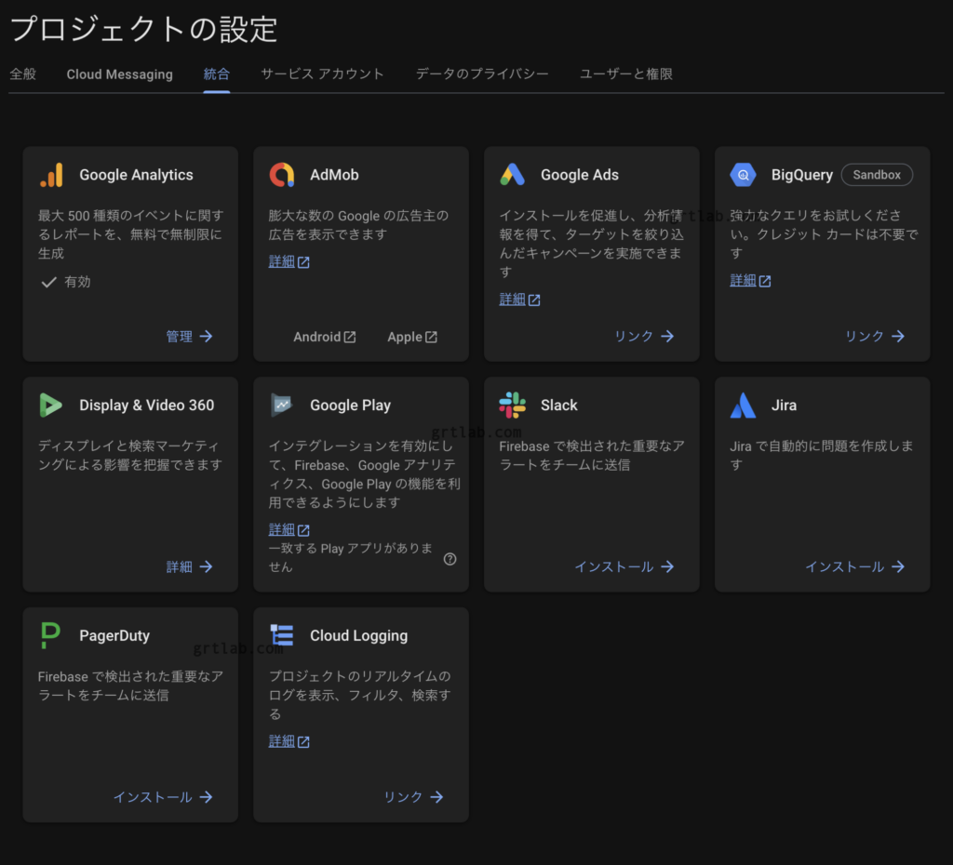Click the BigQuery icon

click(744, 174)
